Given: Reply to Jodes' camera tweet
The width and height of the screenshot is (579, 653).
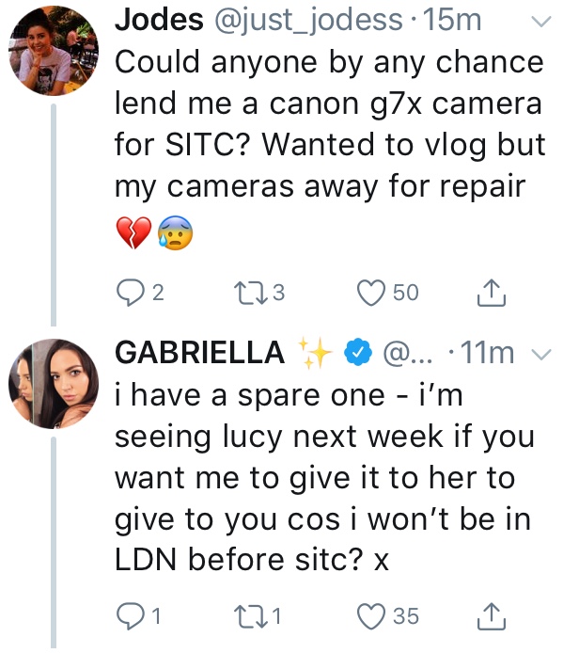Looking at the screenshot, I should [x=127, y=293].
